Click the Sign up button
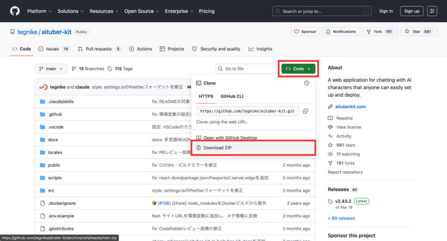Viewport: 447px width, 241px height. [412, 11]
